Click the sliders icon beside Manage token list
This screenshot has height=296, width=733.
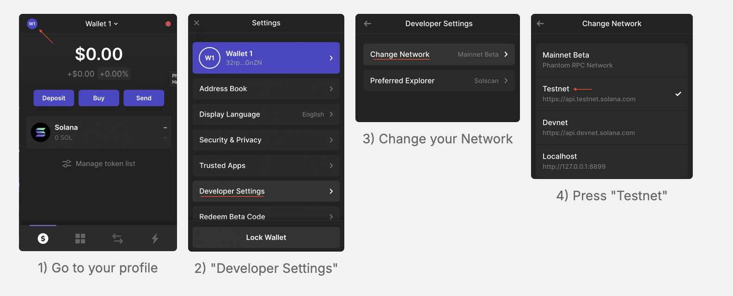[x=67, y=164]
